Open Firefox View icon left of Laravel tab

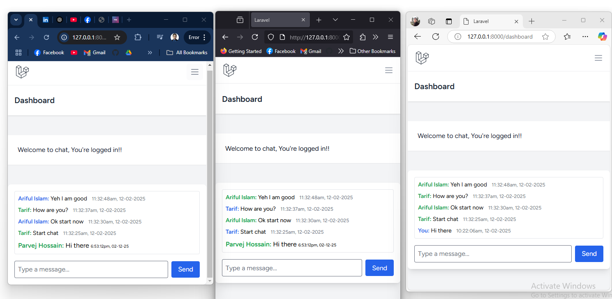[240, 20]
